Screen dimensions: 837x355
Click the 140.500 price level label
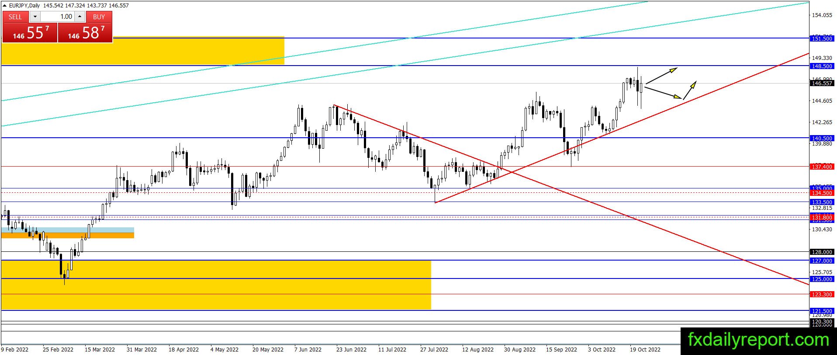coord(822,138)
